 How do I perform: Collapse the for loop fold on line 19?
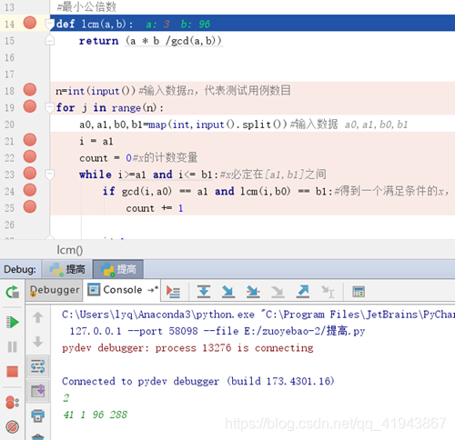click(x=49, y=107)
